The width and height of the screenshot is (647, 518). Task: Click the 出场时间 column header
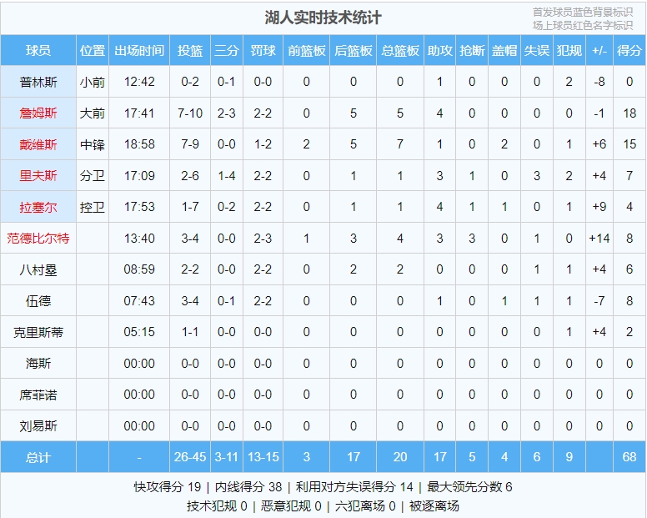tap(139, 50)
